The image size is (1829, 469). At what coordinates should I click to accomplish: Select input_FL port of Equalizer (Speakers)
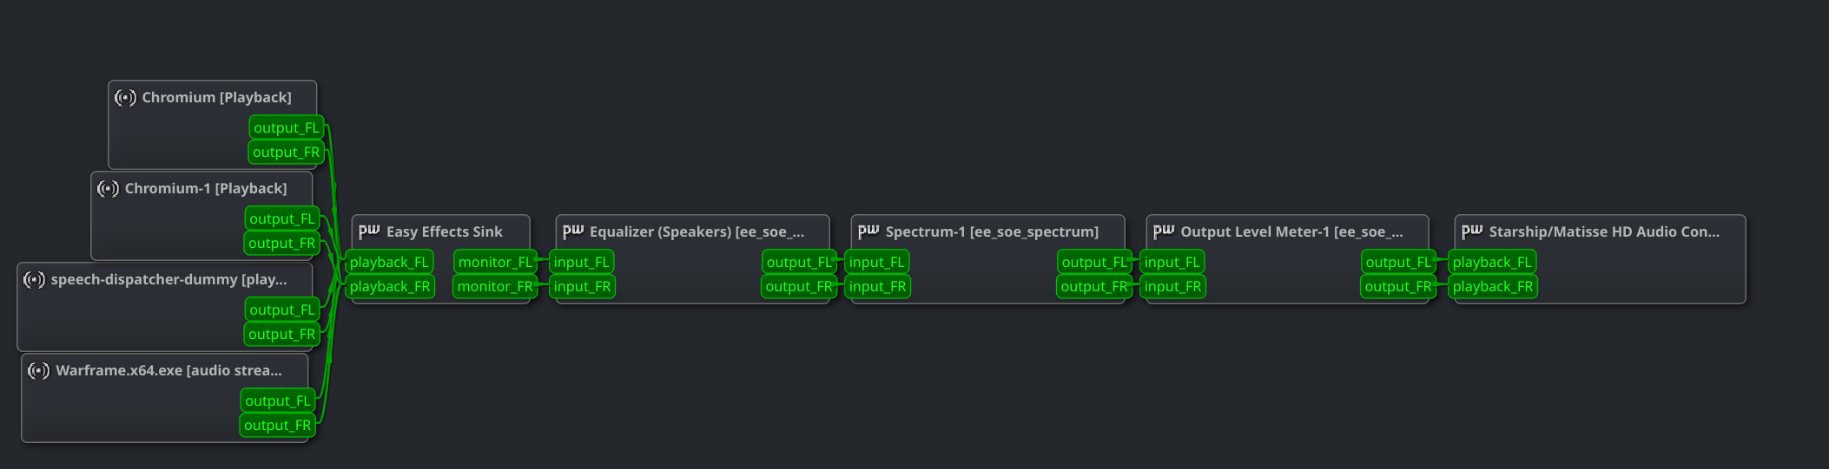582,262
